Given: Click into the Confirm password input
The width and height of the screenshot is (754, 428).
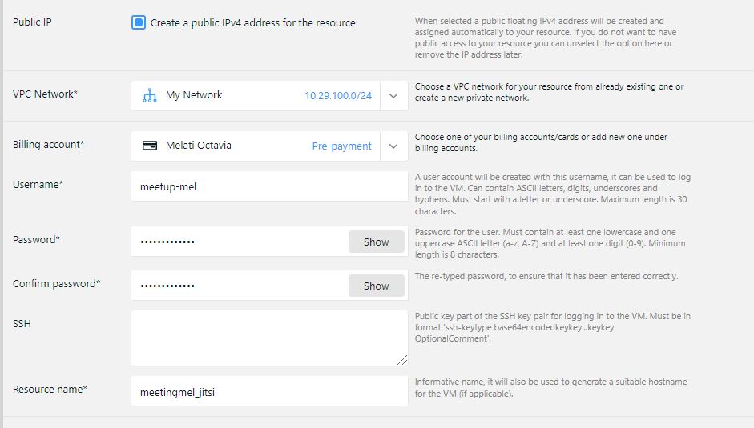Looking at the screenshot, I should click(x=240, y=286).
